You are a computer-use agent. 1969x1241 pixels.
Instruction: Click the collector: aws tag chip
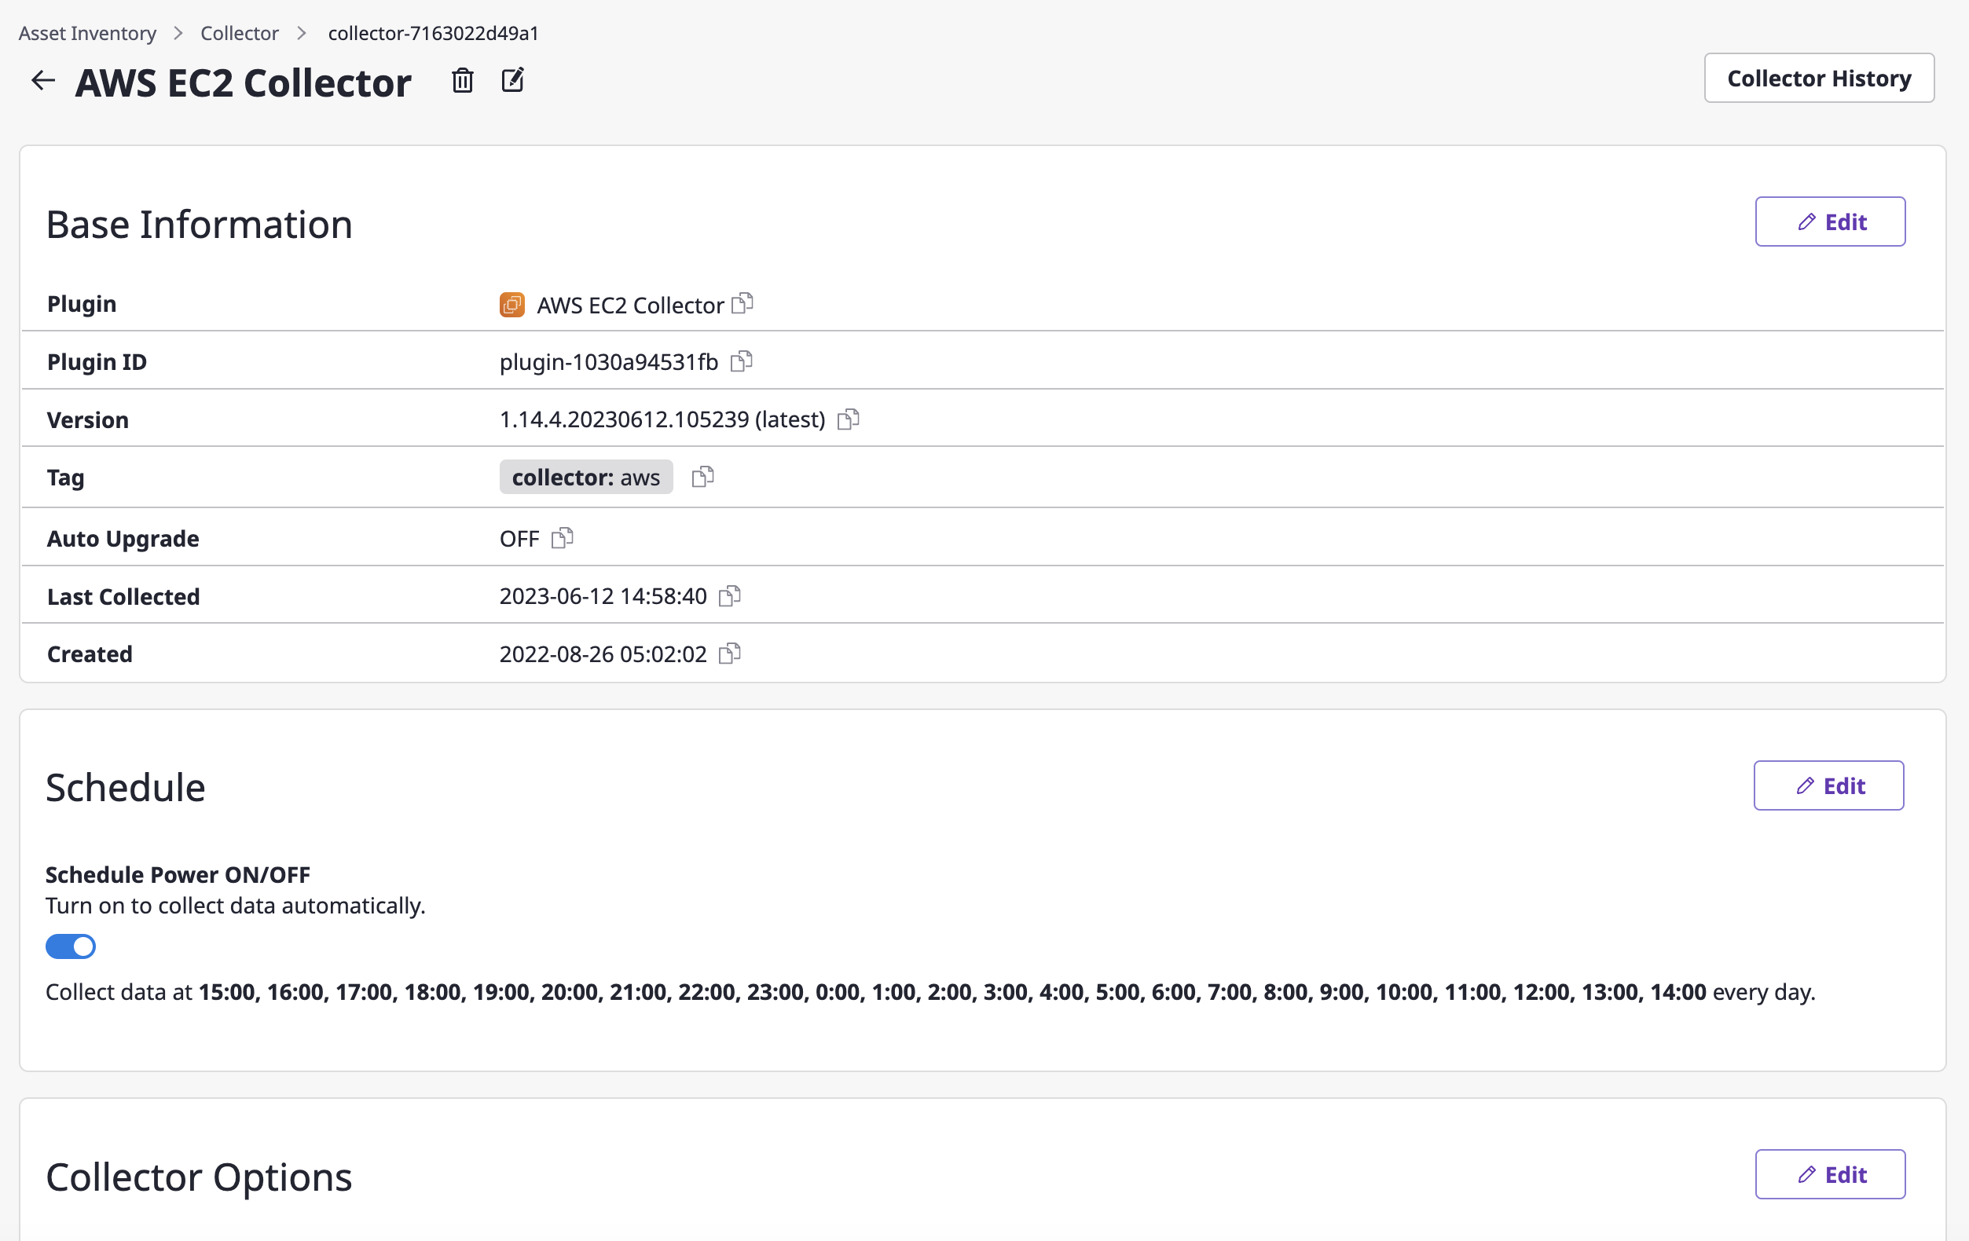tap(585, 477)
